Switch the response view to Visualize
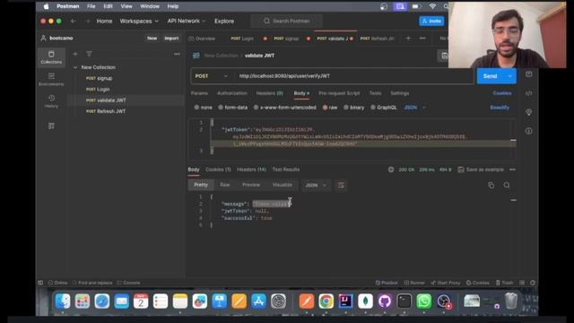Viewport: 574px width, 323px height. point(283,185)
